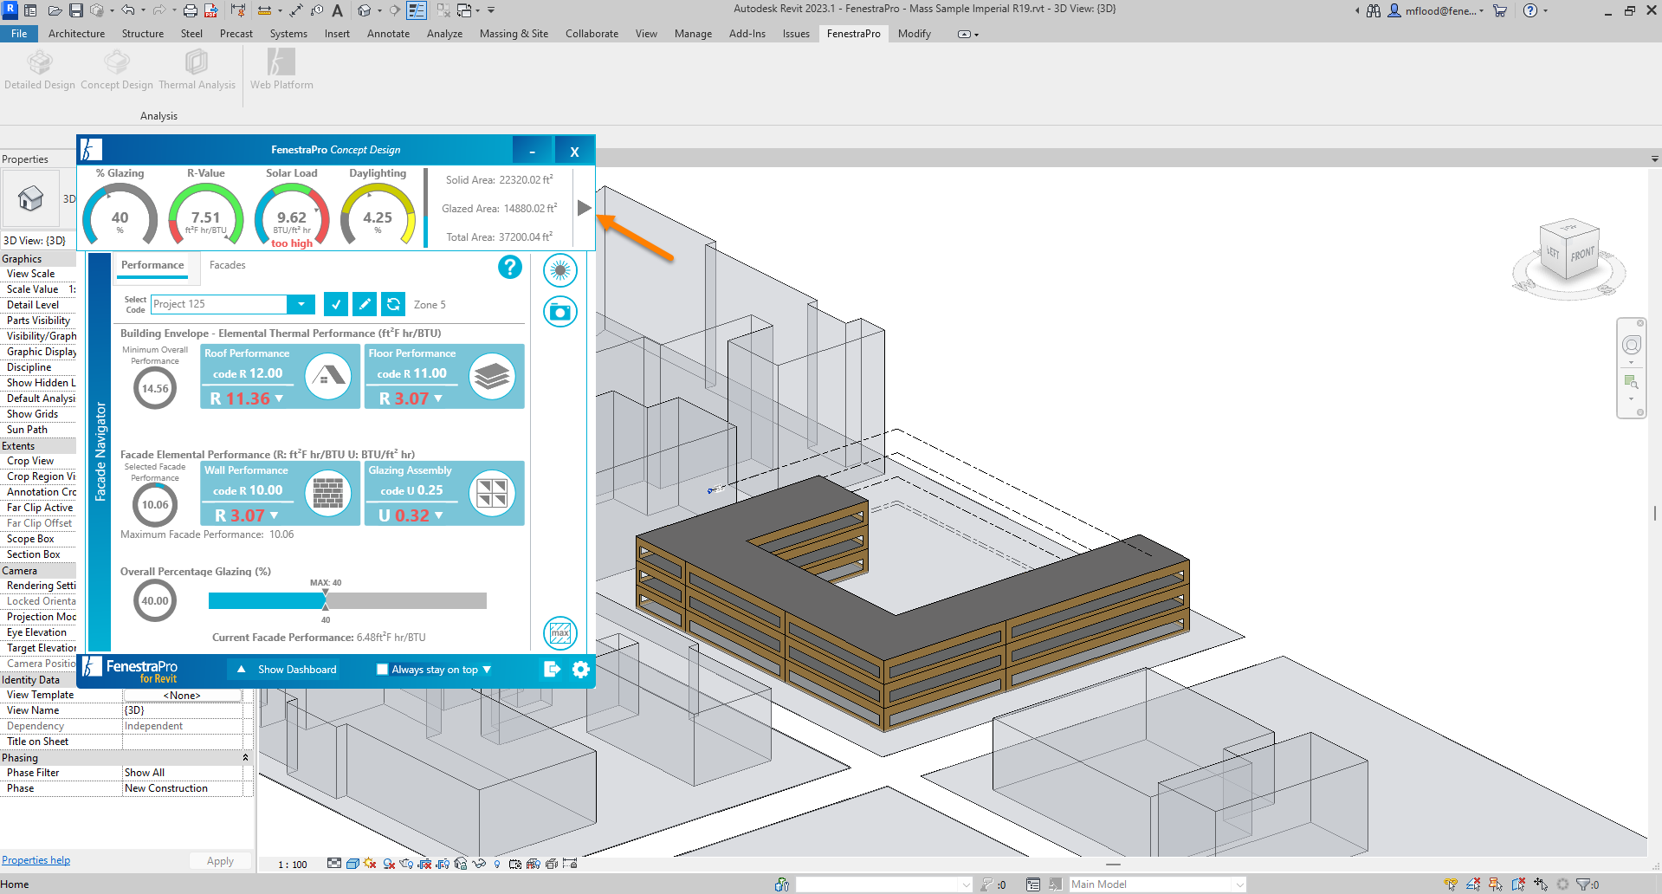Click the camera snapshot icon
The width and height of the screenshot is (1662, 894).
coord(560,312)
